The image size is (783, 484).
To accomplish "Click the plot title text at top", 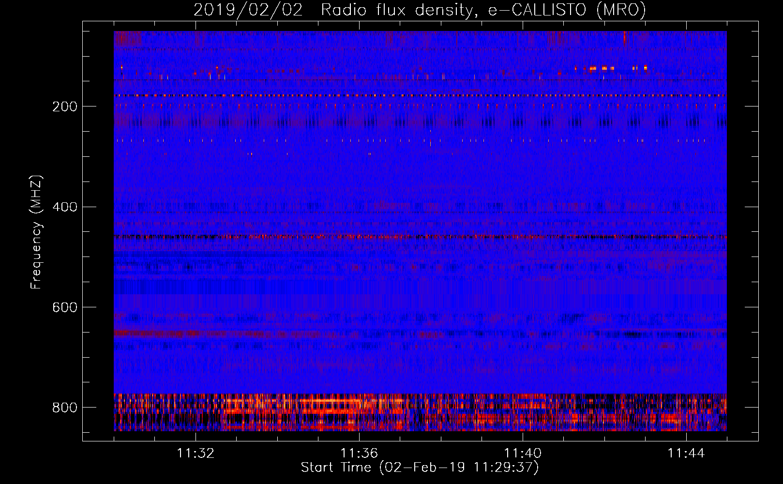I will click(420, 10).
